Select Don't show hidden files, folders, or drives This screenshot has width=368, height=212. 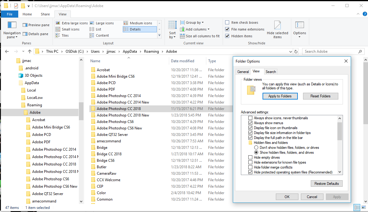[256, 147]
